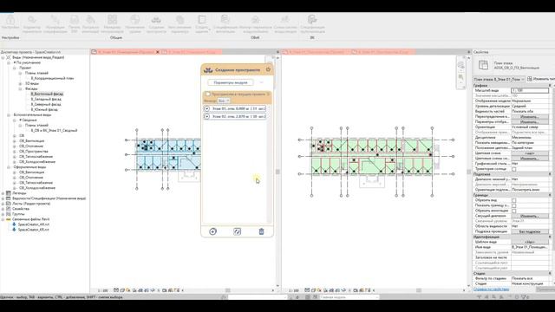This screenshot has height=312, width=555.
Task: Open the Настройки ribbon tool
Action: [x=10, y=23]
